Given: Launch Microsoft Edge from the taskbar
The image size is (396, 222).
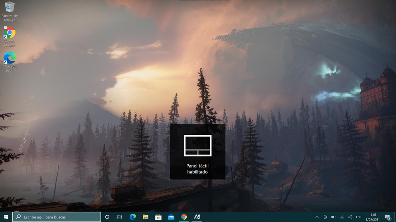Looking at the screenshot, I should tap(133, 217).
